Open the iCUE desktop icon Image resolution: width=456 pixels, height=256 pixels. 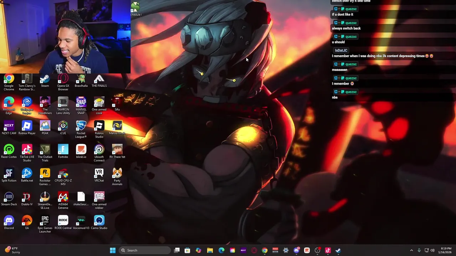(x=63, y=128)
